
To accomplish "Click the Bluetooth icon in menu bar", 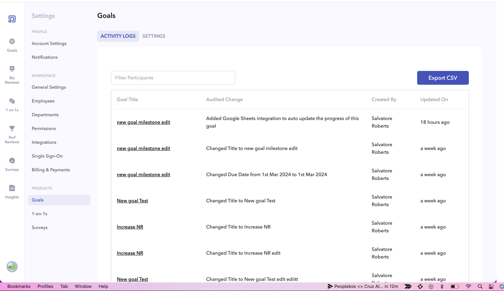I will (x=442, y=287).
